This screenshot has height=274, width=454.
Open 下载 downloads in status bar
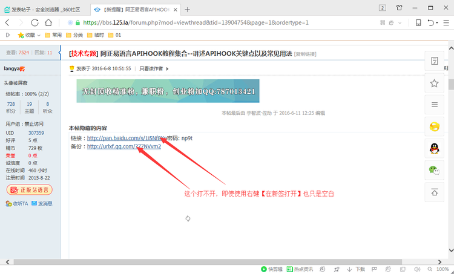click(355, 269)
